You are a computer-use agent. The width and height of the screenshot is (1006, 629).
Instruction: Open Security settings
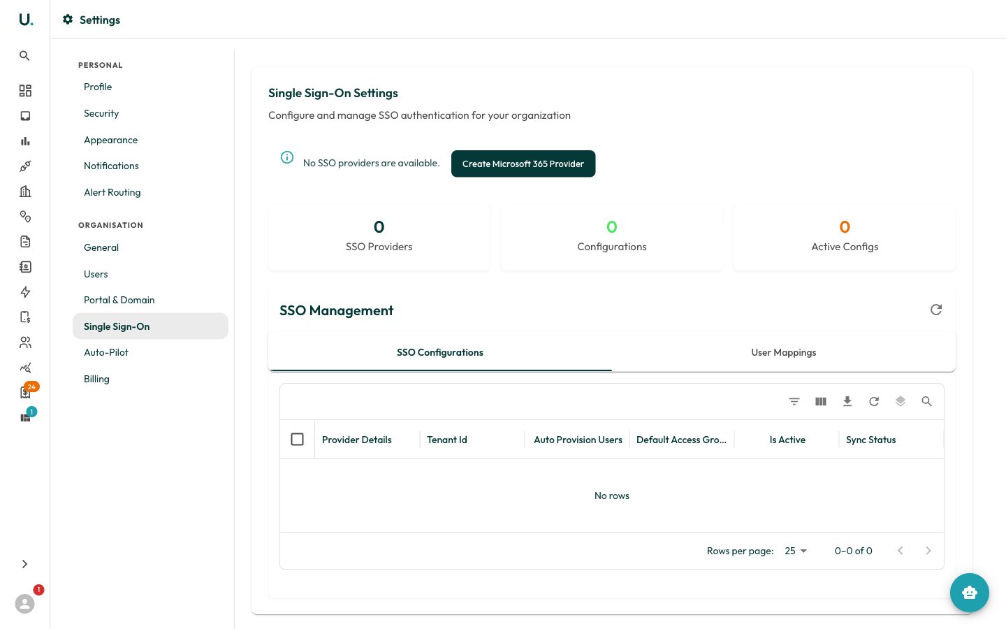[x=150, y=114]
